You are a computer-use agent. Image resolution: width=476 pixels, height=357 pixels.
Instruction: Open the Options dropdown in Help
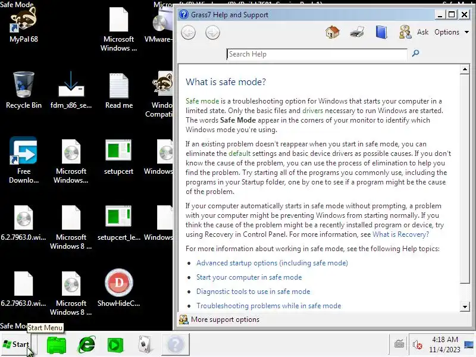(x=452, y=32)
